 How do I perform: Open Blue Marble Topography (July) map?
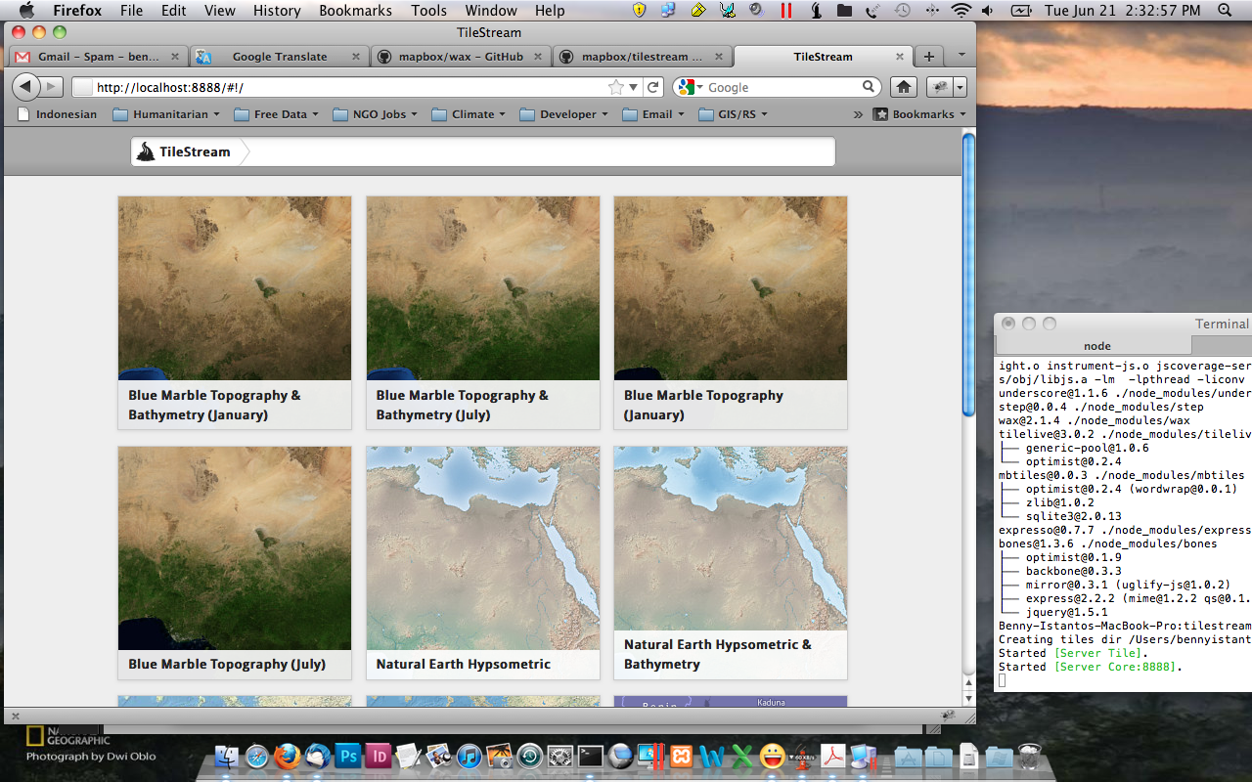[234, 562]
